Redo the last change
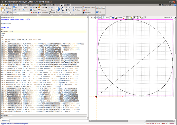177x125 pixels. (13, 5)
